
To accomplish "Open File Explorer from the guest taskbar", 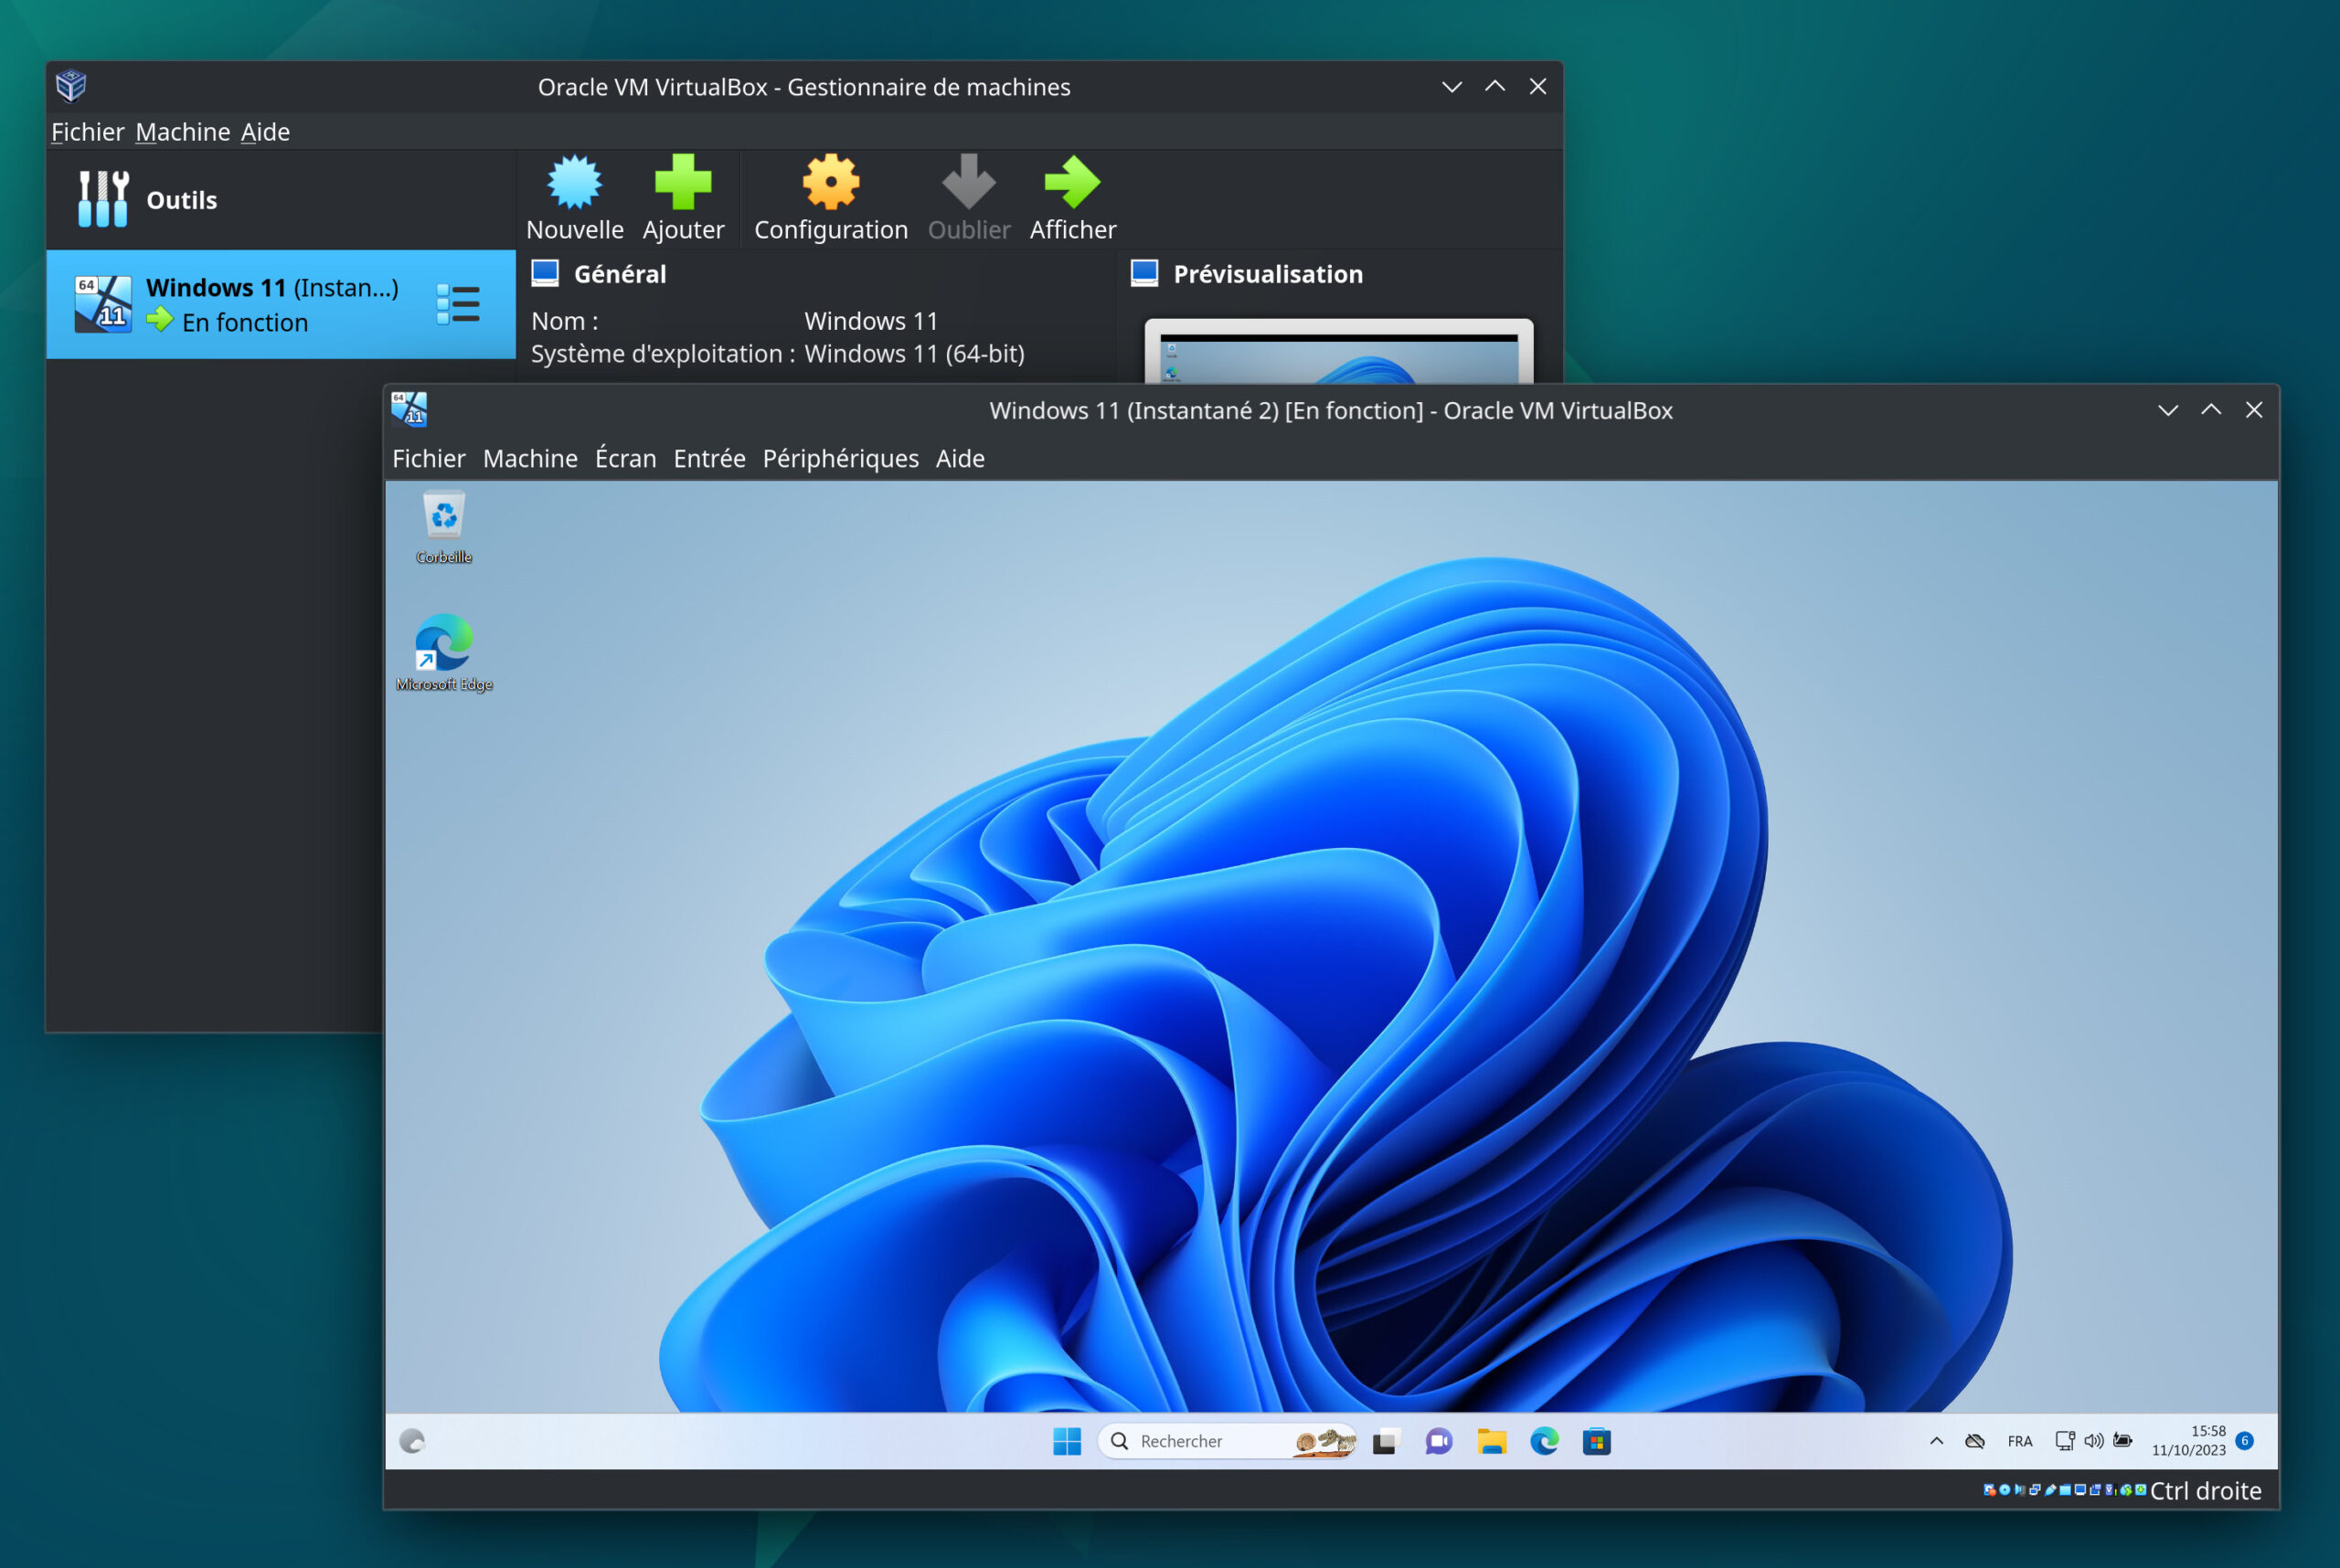I will (1492, 1442).
